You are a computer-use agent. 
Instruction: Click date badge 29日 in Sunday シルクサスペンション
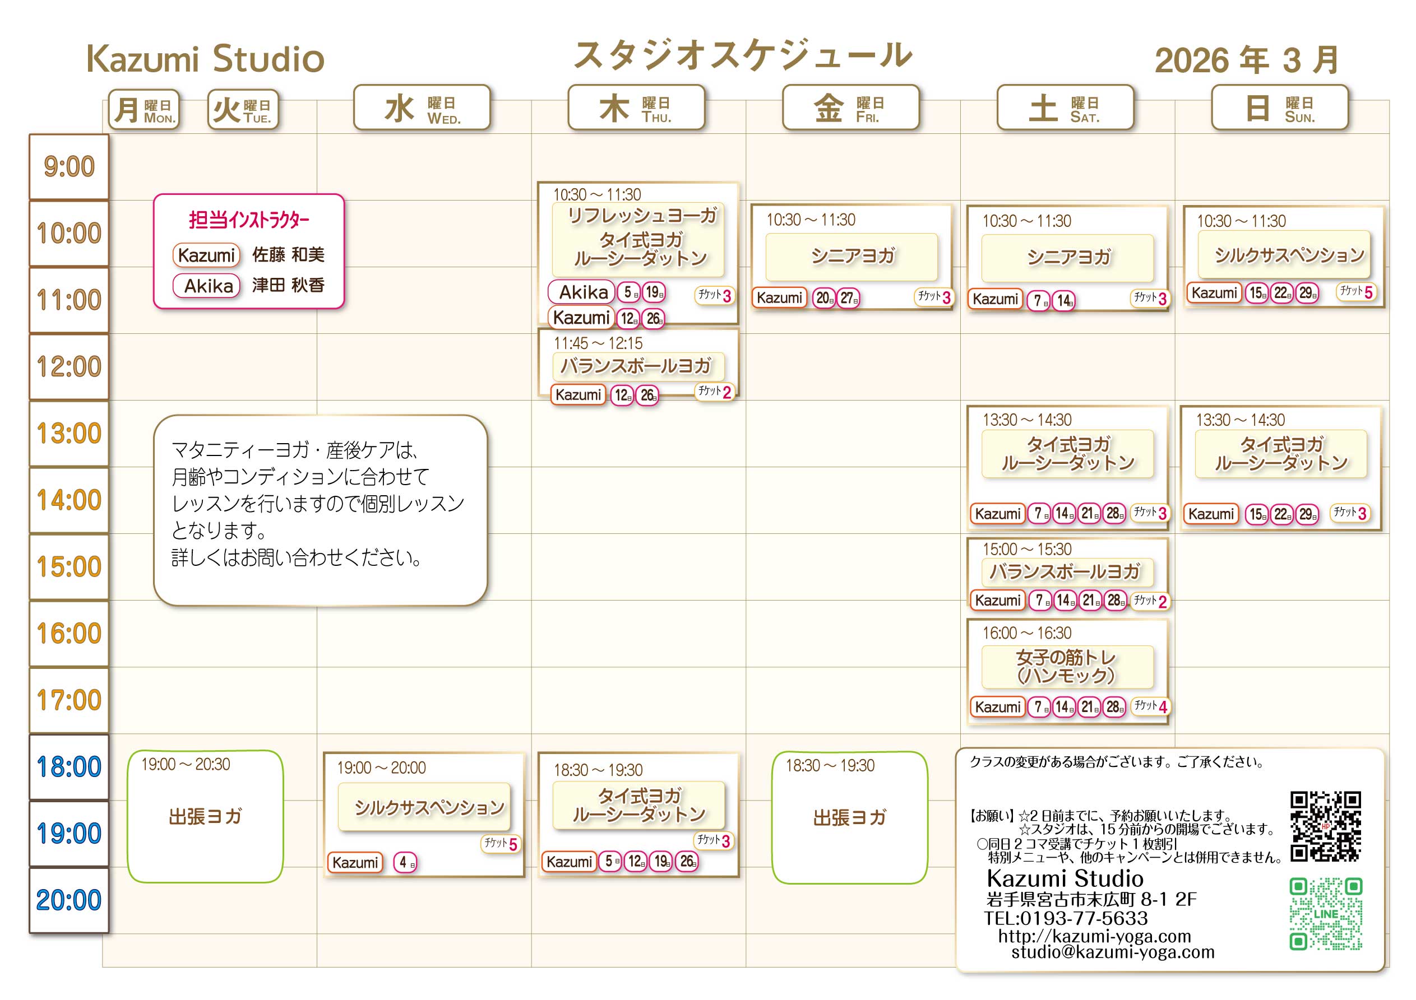(1307, 293)
